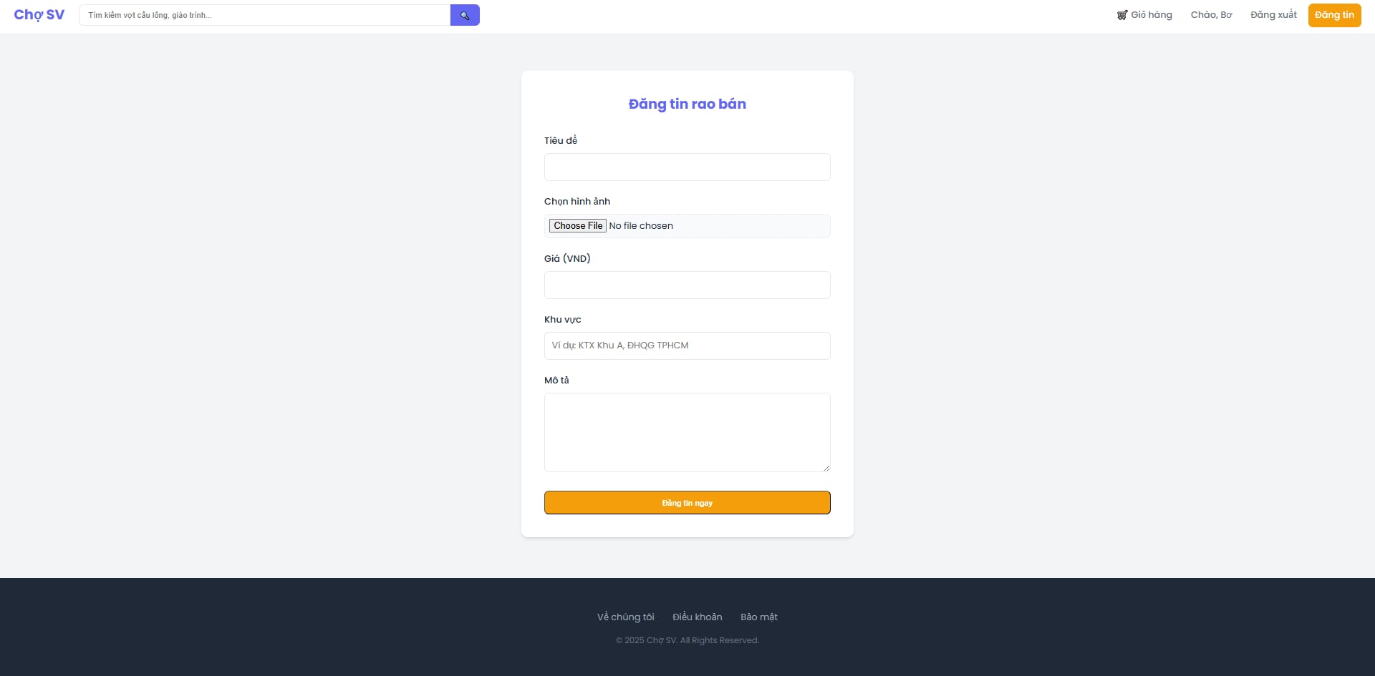Image resolution: width=1375 pixels, height=676 pixels.
Task: Click into the Tiêu đề field
Action: pyautogui.click(x=687, y=167)
